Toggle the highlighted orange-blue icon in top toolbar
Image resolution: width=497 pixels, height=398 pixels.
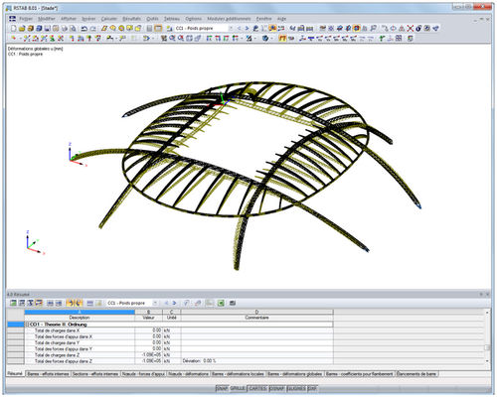pyautogui.click(x=357, y=29)
